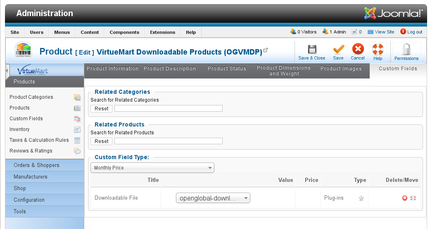The height and width of the screenshot is (229, 430).
Task: Open the Monthly Price custom field dropdown
Action: [152, 168]
